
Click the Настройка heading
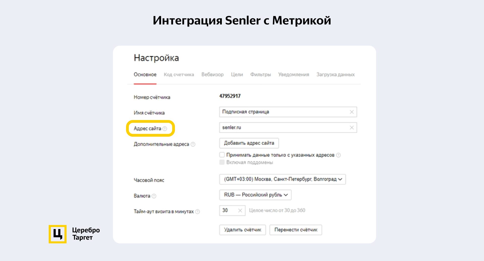(x=156, y=58)
